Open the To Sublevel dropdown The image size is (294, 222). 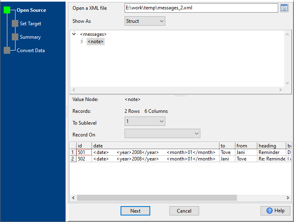[x=145, y=121]
